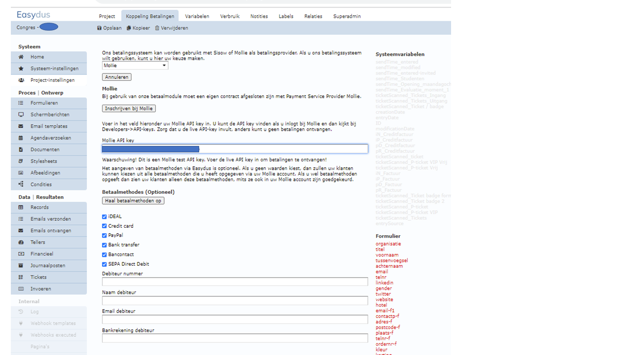
Task: Click the envelope icon beside Email templates
Action: point(21,126)
